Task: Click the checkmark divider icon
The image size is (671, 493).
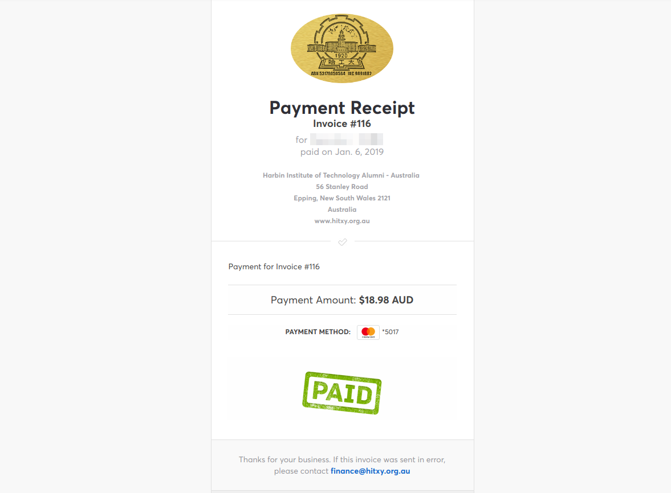Action: 343,242
